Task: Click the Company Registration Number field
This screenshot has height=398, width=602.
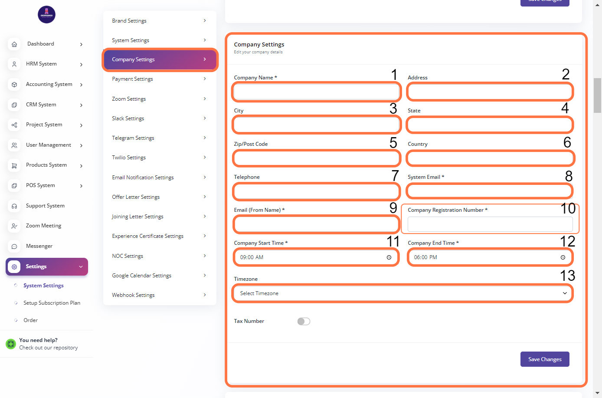Action: [x=490, y=224]
